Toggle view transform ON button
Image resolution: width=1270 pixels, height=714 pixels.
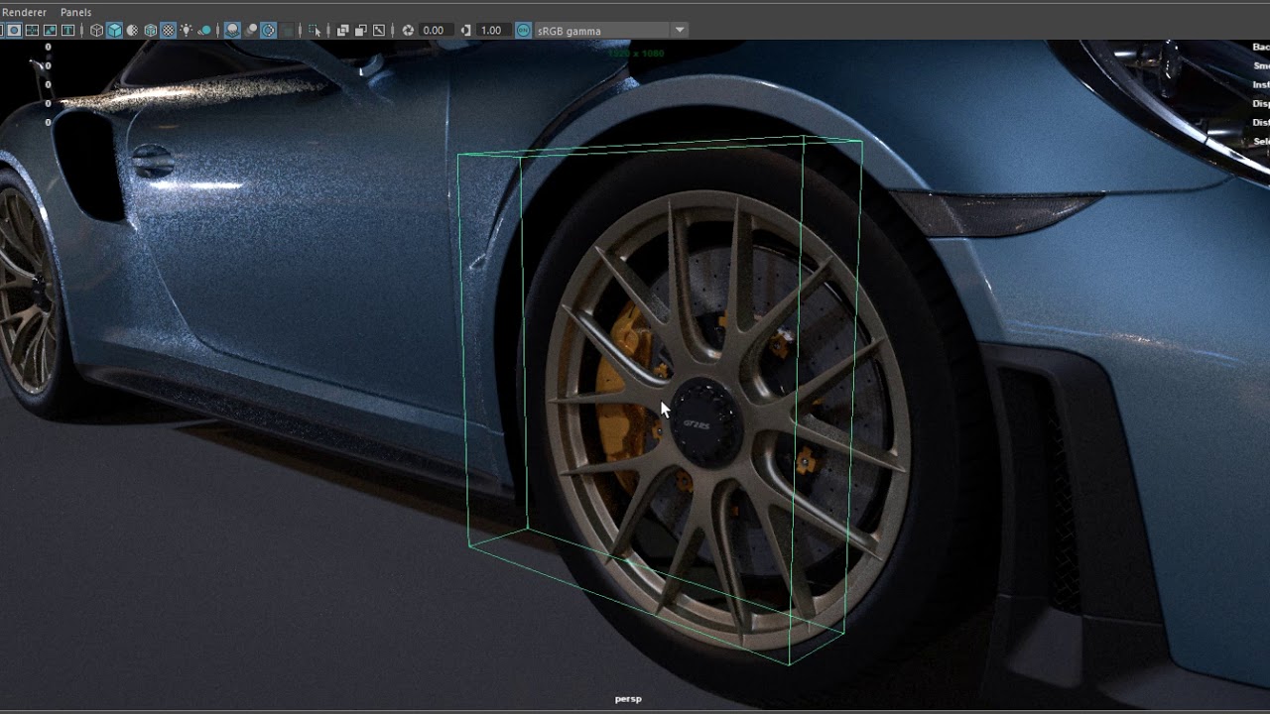tap(524, 31)
